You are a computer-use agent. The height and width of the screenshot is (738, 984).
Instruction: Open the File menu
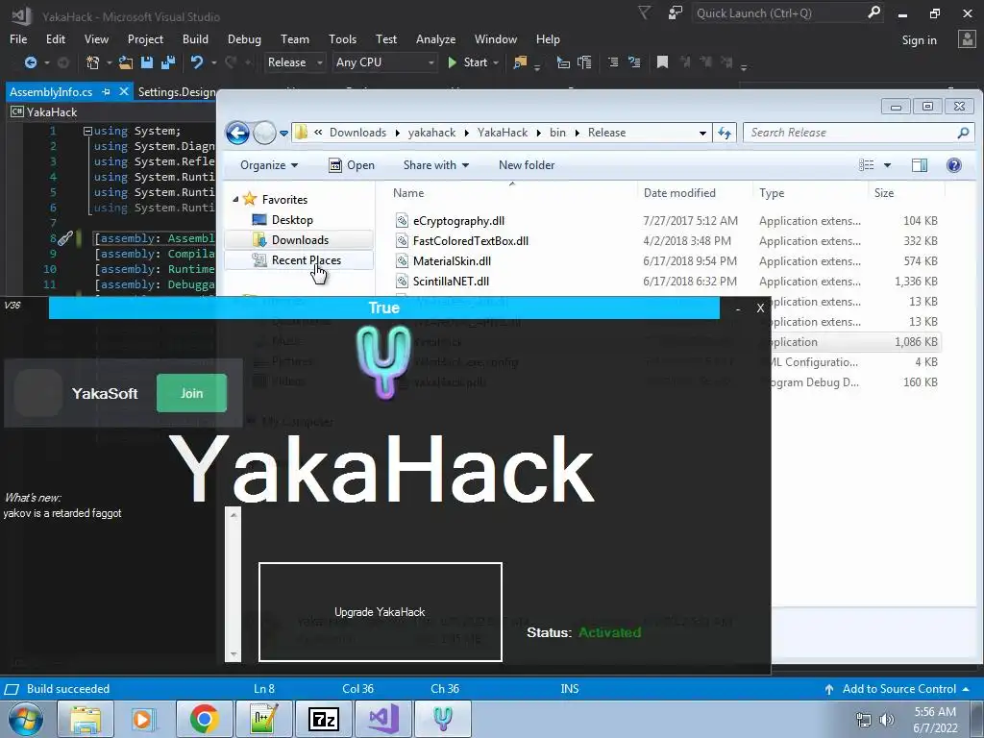(x=18, y=38)
